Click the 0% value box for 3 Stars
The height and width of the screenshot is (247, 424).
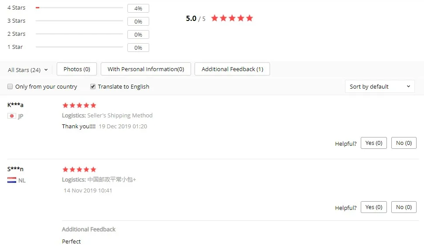pos(138,21)
